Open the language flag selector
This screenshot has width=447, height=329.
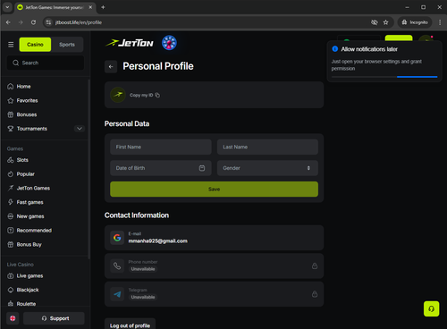point(13,318)
